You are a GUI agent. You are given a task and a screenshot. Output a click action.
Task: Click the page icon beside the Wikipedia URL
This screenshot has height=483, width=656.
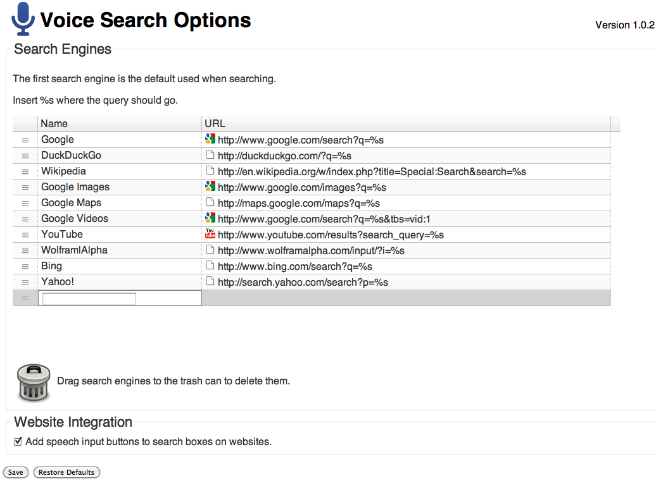coord(209,171)
